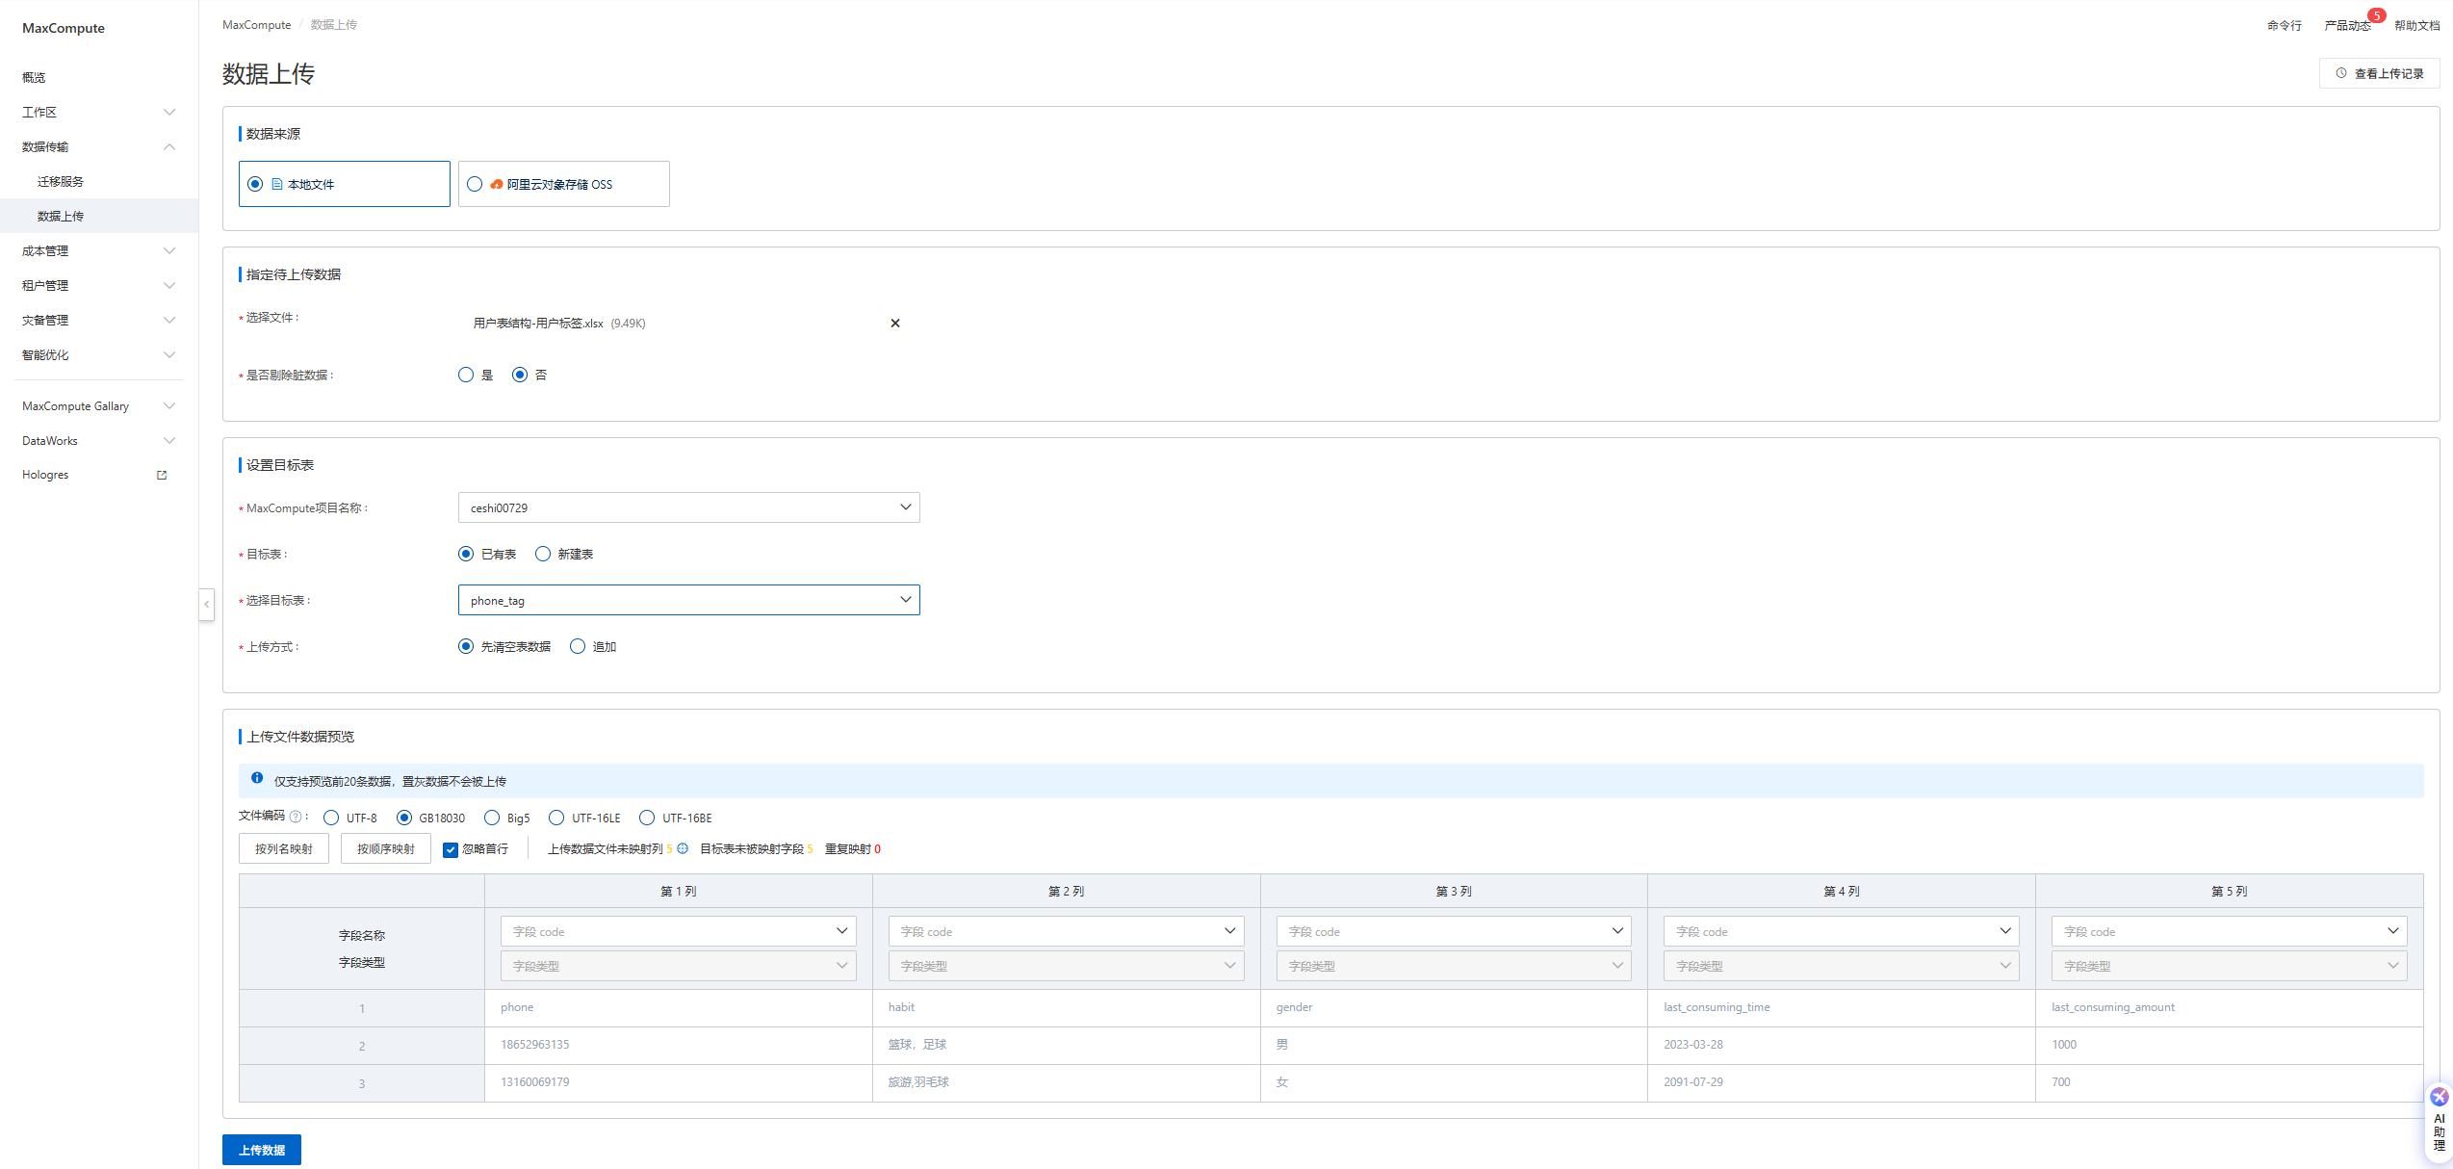Click 命令行 in top bar

[2284, 25]
